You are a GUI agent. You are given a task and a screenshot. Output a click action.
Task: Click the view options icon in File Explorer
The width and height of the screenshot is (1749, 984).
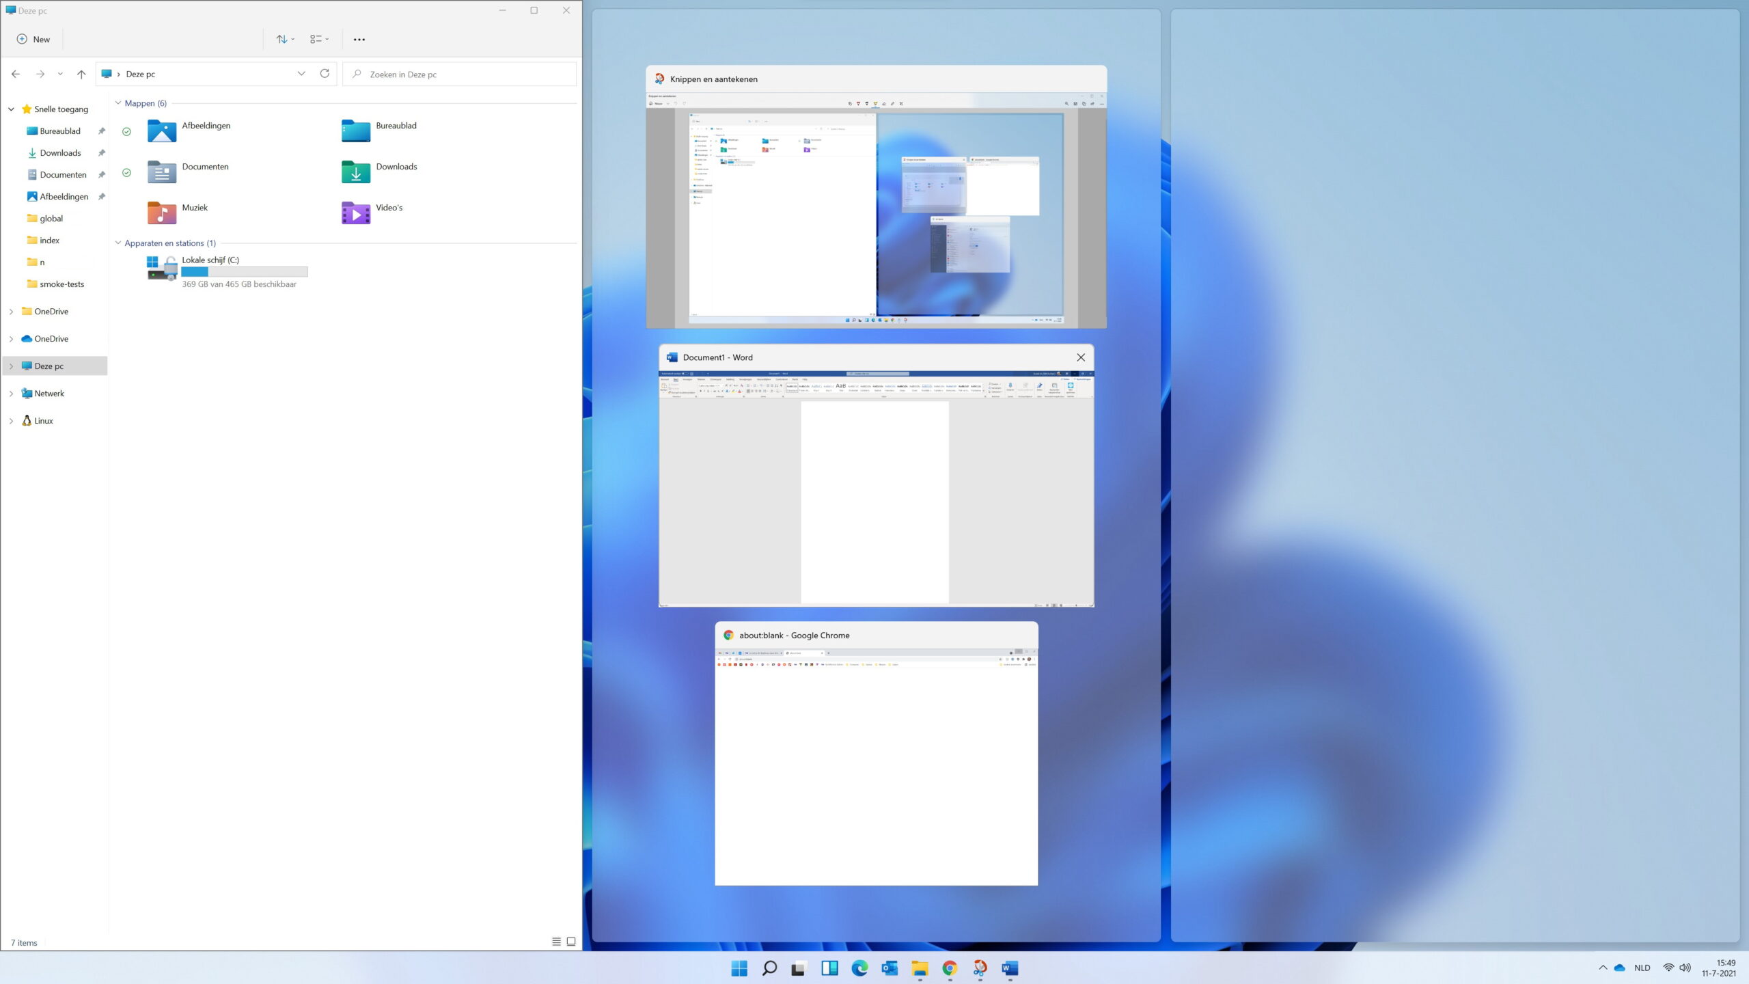click(320, 40)
